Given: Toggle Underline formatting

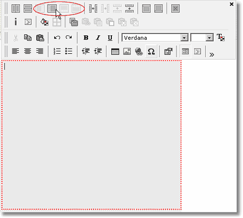Looking at the screenshot, I should 110,38.
